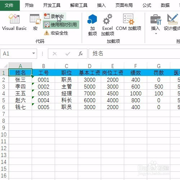
Task: Expand the Name Box dropdown arrow
Action: coord(34,53)
